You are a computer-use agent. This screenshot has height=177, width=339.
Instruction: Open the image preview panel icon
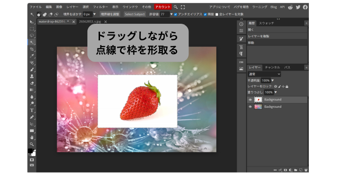(x=241, y=69)
